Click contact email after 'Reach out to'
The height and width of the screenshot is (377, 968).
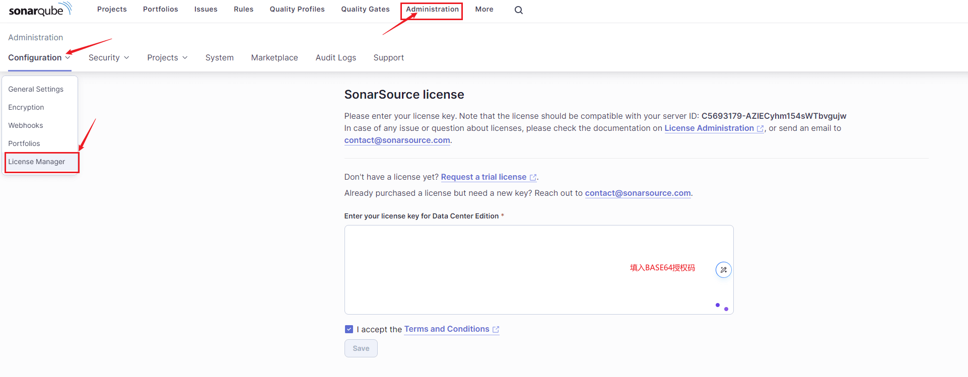(638, 193)
